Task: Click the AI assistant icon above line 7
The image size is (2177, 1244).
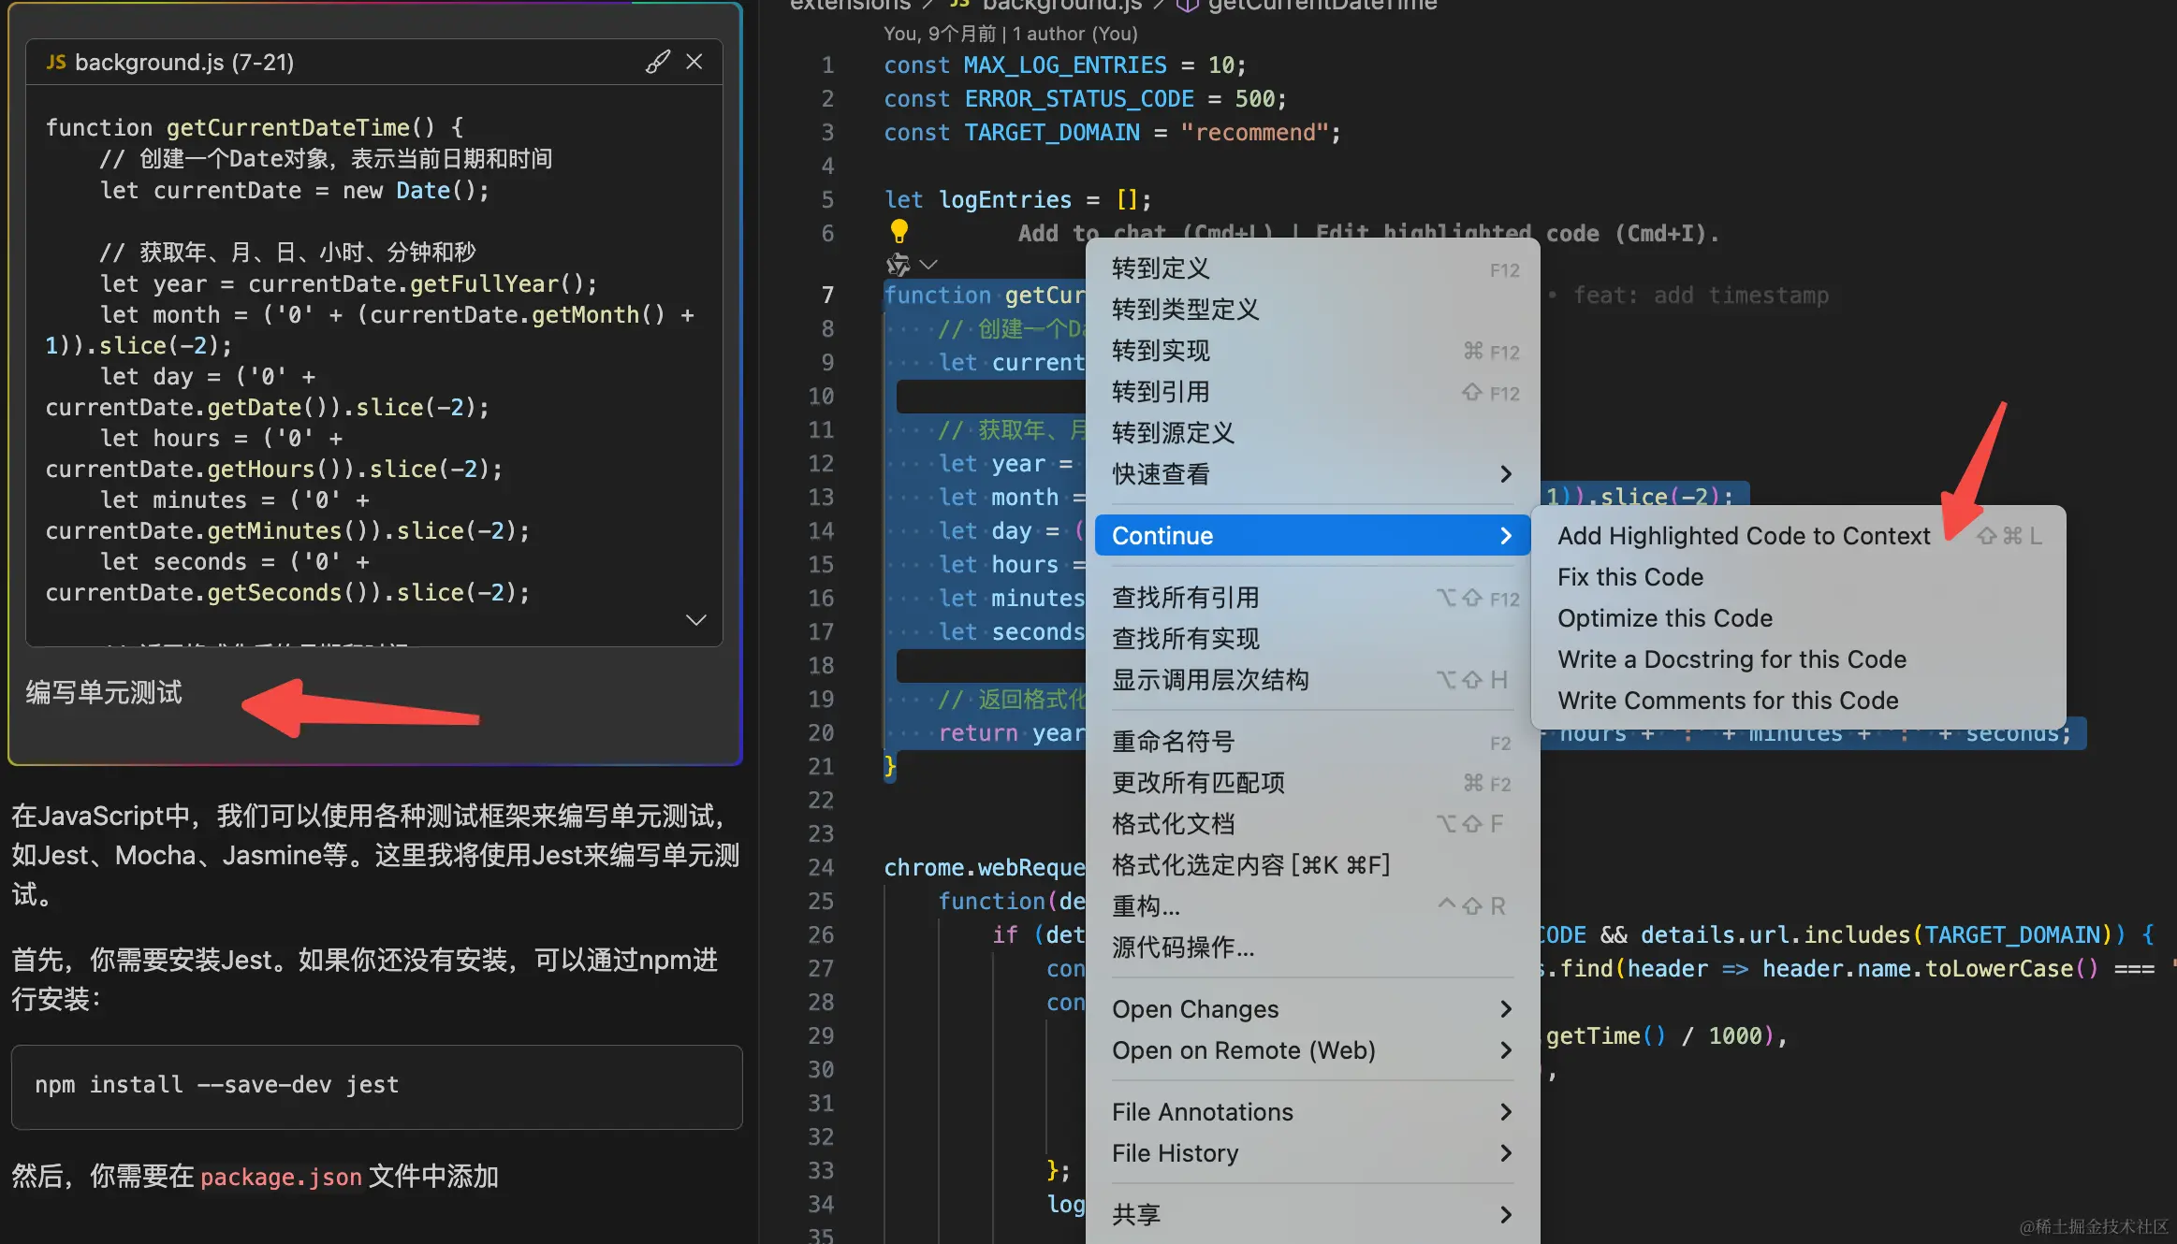Action: (x=899, y=265)
